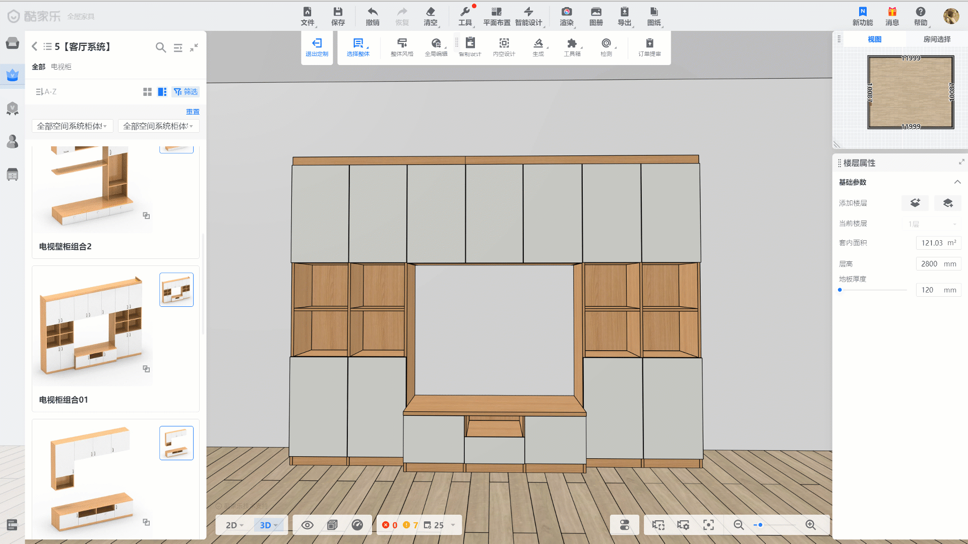
Task: Toggle visibility eye icon in bottom bar
Action: click(x=307, y=525)
